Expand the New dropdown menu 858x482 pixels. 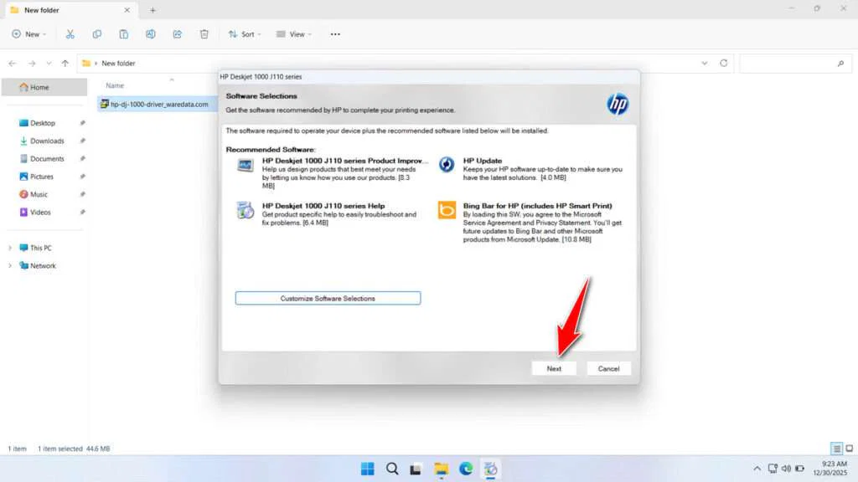tap(30, 33)
